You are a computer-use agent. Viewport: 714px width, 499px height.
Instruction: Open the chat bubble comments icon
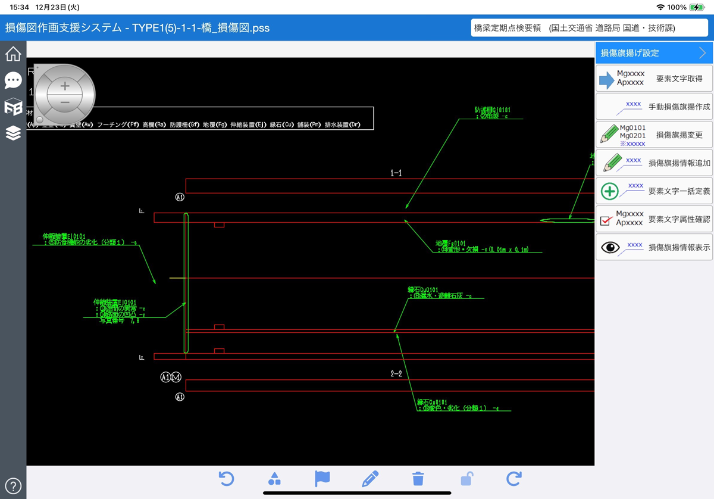coord(13,80)
